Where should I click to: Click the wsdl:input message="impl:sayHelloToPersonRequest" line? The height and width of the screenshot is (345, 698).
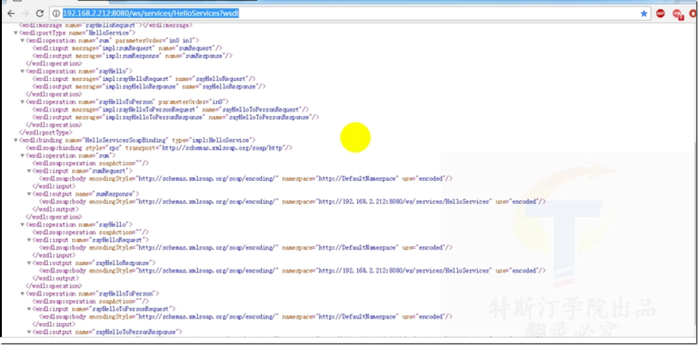[x=170, y=110]
